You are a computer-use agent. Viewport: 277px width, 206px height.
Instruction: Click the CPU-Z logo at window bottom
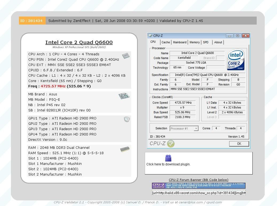[157, 143]
